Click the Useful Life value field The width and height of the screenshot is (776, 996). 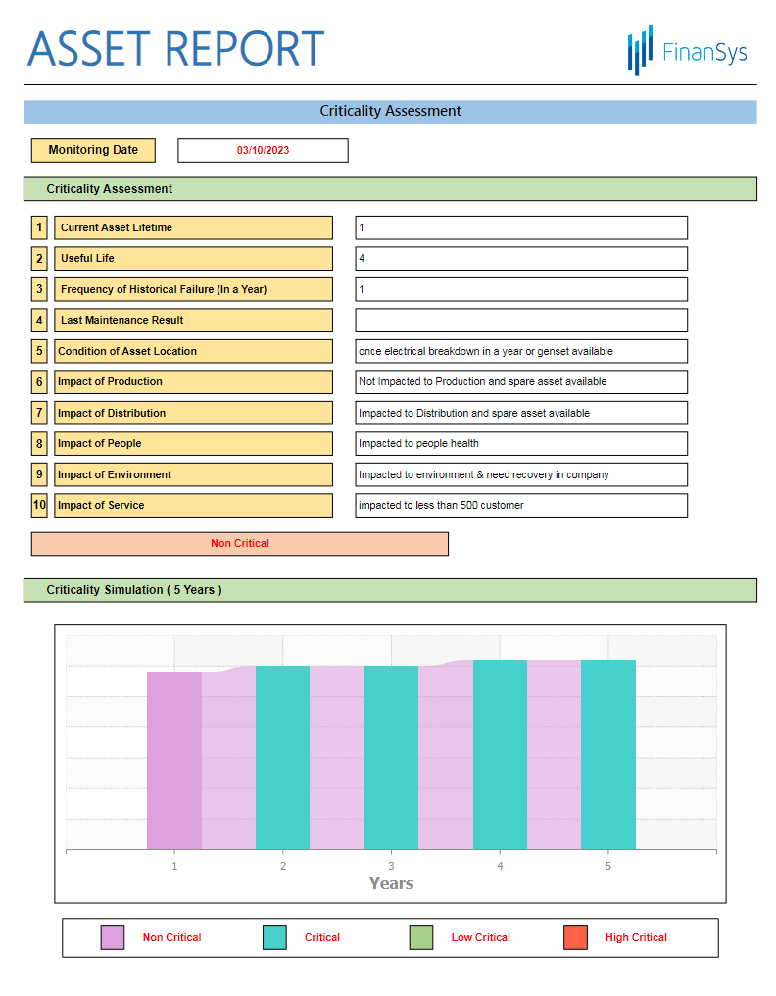click(x=520, y=259)
